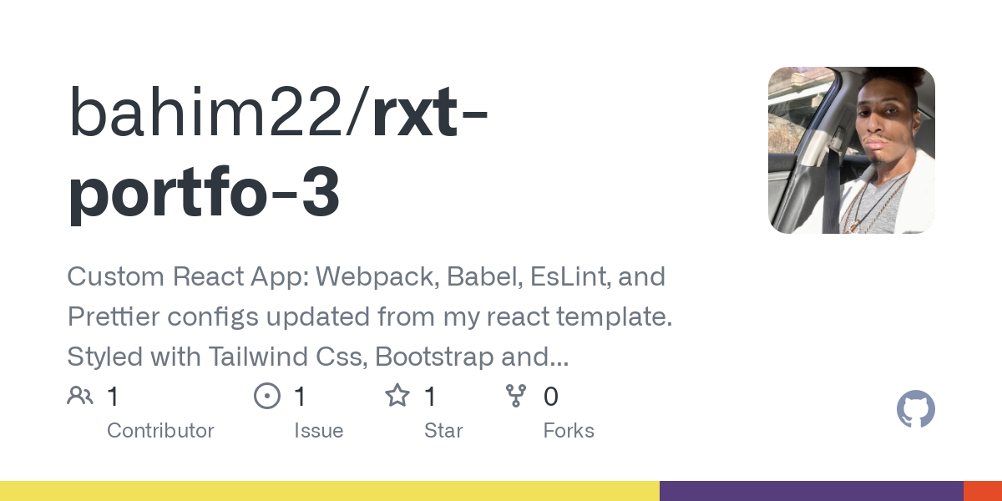Image resolution: width=1002 pixels, height=501 pixels.
Task: Click the Forks label
Action: (x=569, y=431)
